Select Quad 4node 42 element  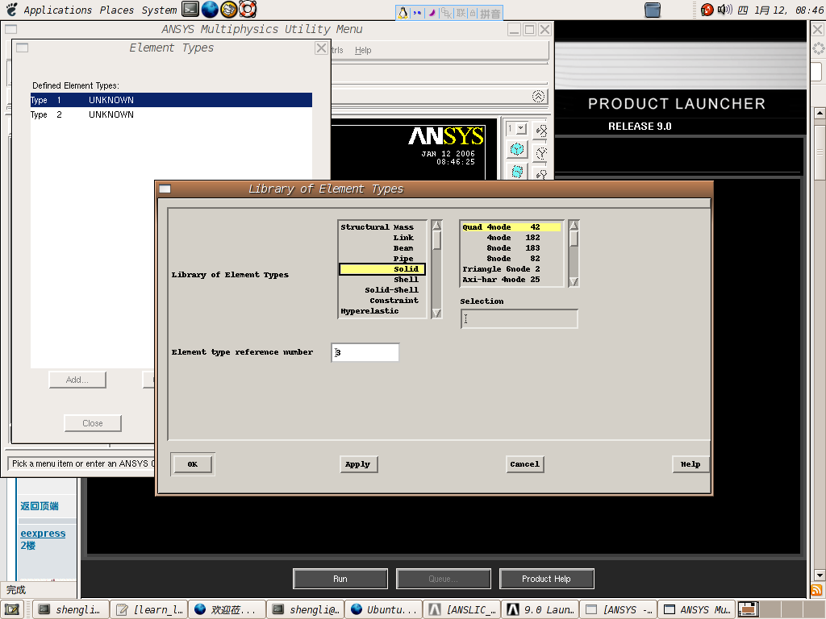tap(511, 227)
